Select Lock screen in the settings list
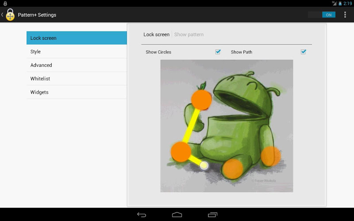Image resolution: width=354 pixels, height=221 pixels. (77, 38)
